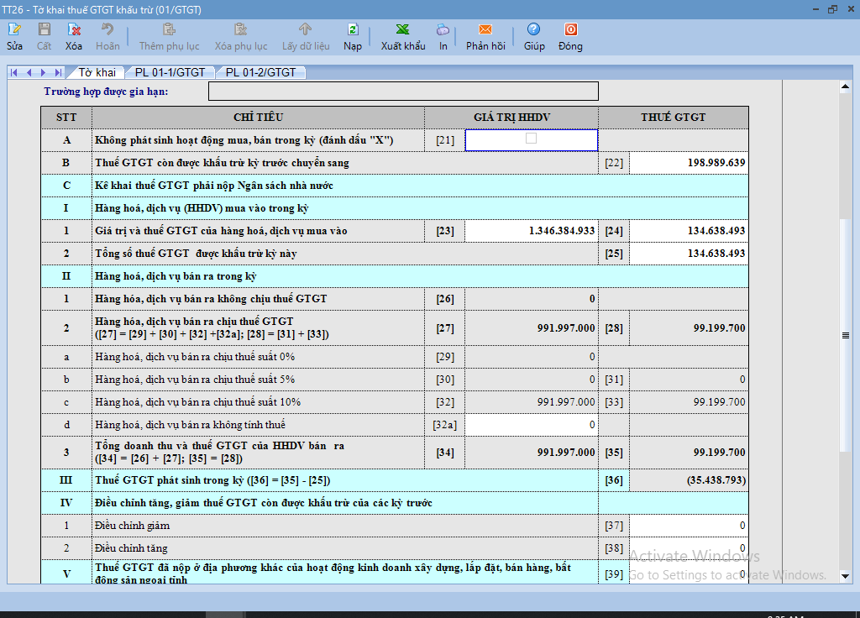Click field [37] Điều chỉnh giảm value
860x618 pixels.
point(689,526)
